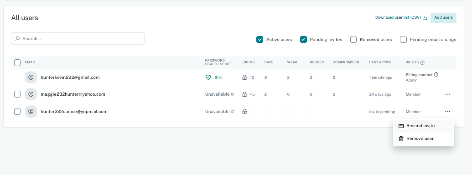
Task: Click the All users heading
Action: pos(25,18)
